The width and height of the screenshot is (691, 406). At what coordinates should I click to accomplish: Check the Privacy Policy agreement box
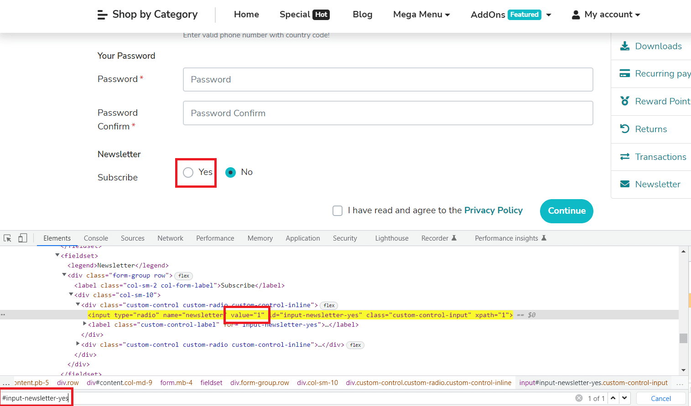[x=338, y=211]
